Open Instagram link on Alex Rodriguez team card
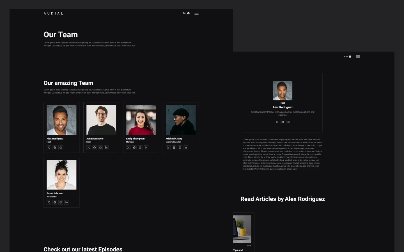The width and height of the screenshot is (404, 252). coord(61,148)
